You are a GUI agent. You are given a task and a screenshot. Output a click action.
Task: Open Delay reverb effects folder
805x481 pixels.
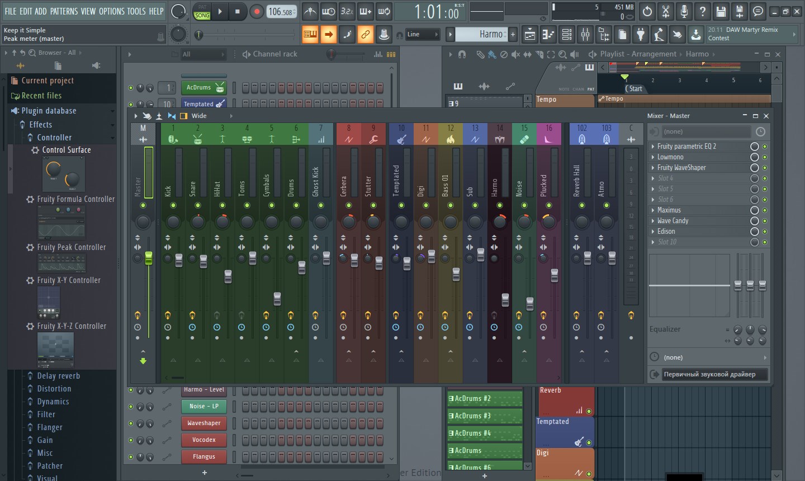pyautogui.click(x=58, y=376)
